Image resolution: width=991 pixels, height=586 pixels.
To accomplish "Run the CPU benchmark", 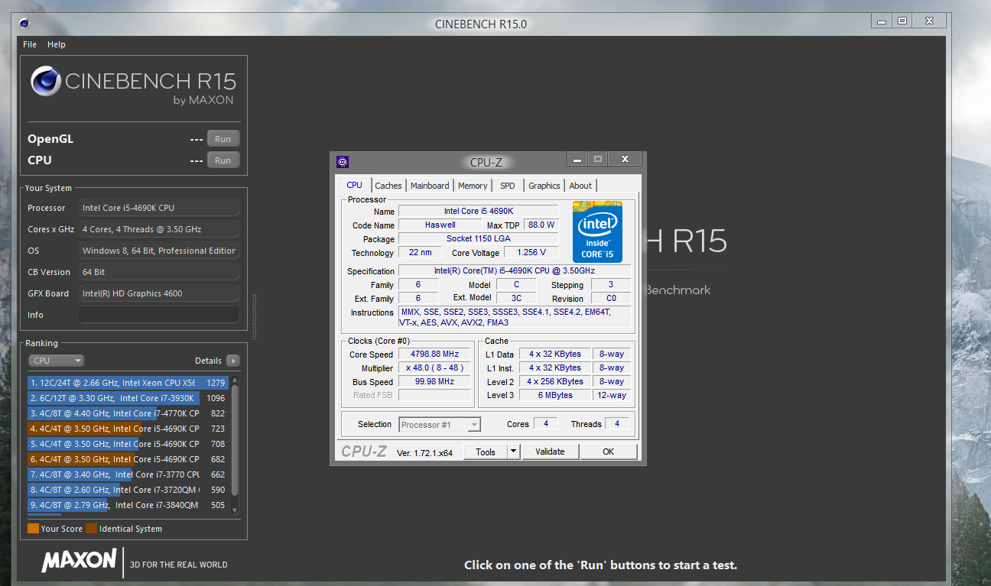I will tap(223, 160).
